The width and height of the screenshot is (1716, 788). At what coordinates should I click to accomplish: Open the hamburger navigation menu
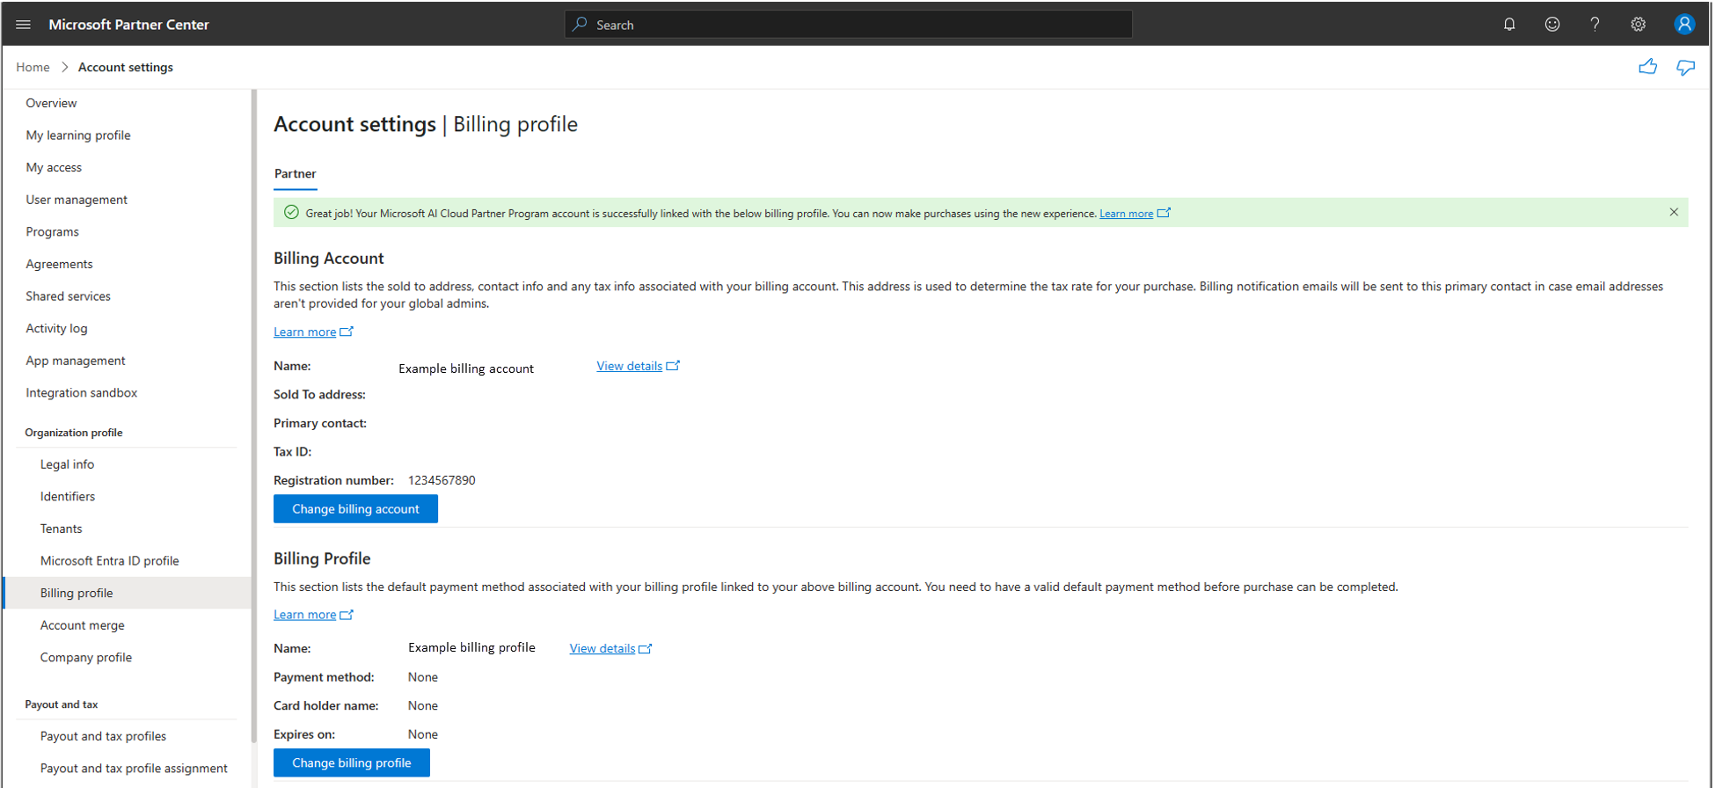(x=24, y=25)
